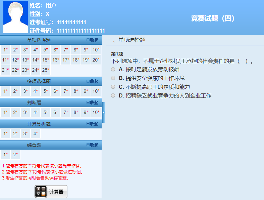Screen dimensions: 264x200
Task: Open 计算分析题 question 2
Action: pos(15,133)
